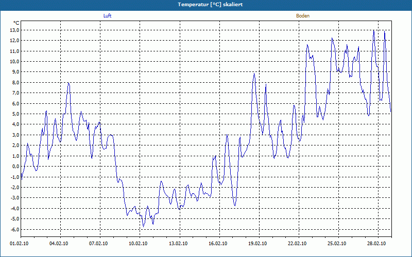Image resolution: width=412 pixels, height=257 pixels.
Task: Select the 9,0 y-axis label
Action: [x=15, y=72]
